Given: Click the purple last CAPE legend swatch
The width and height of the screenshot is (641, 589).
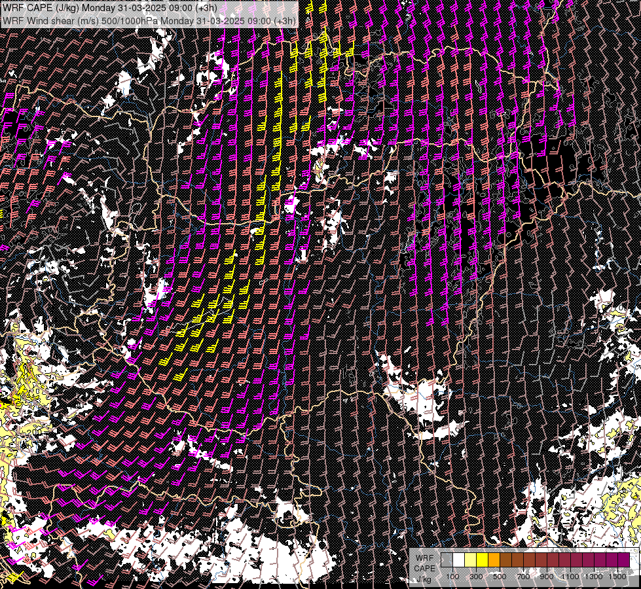Looking at the screenshot, I should (x=624, y=560).
